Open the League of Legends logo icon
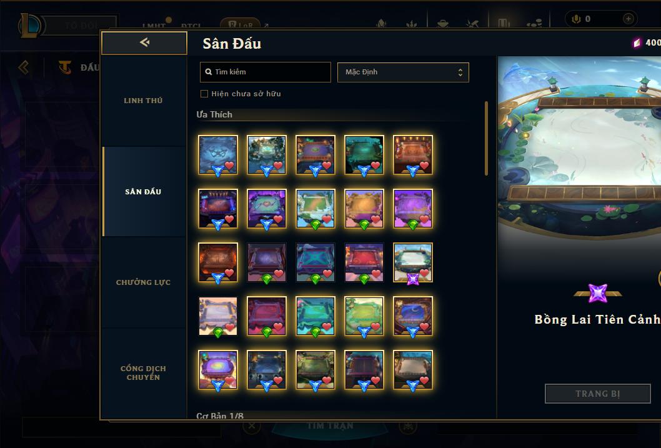The image size is (661, 448). [x=31, y=25]
